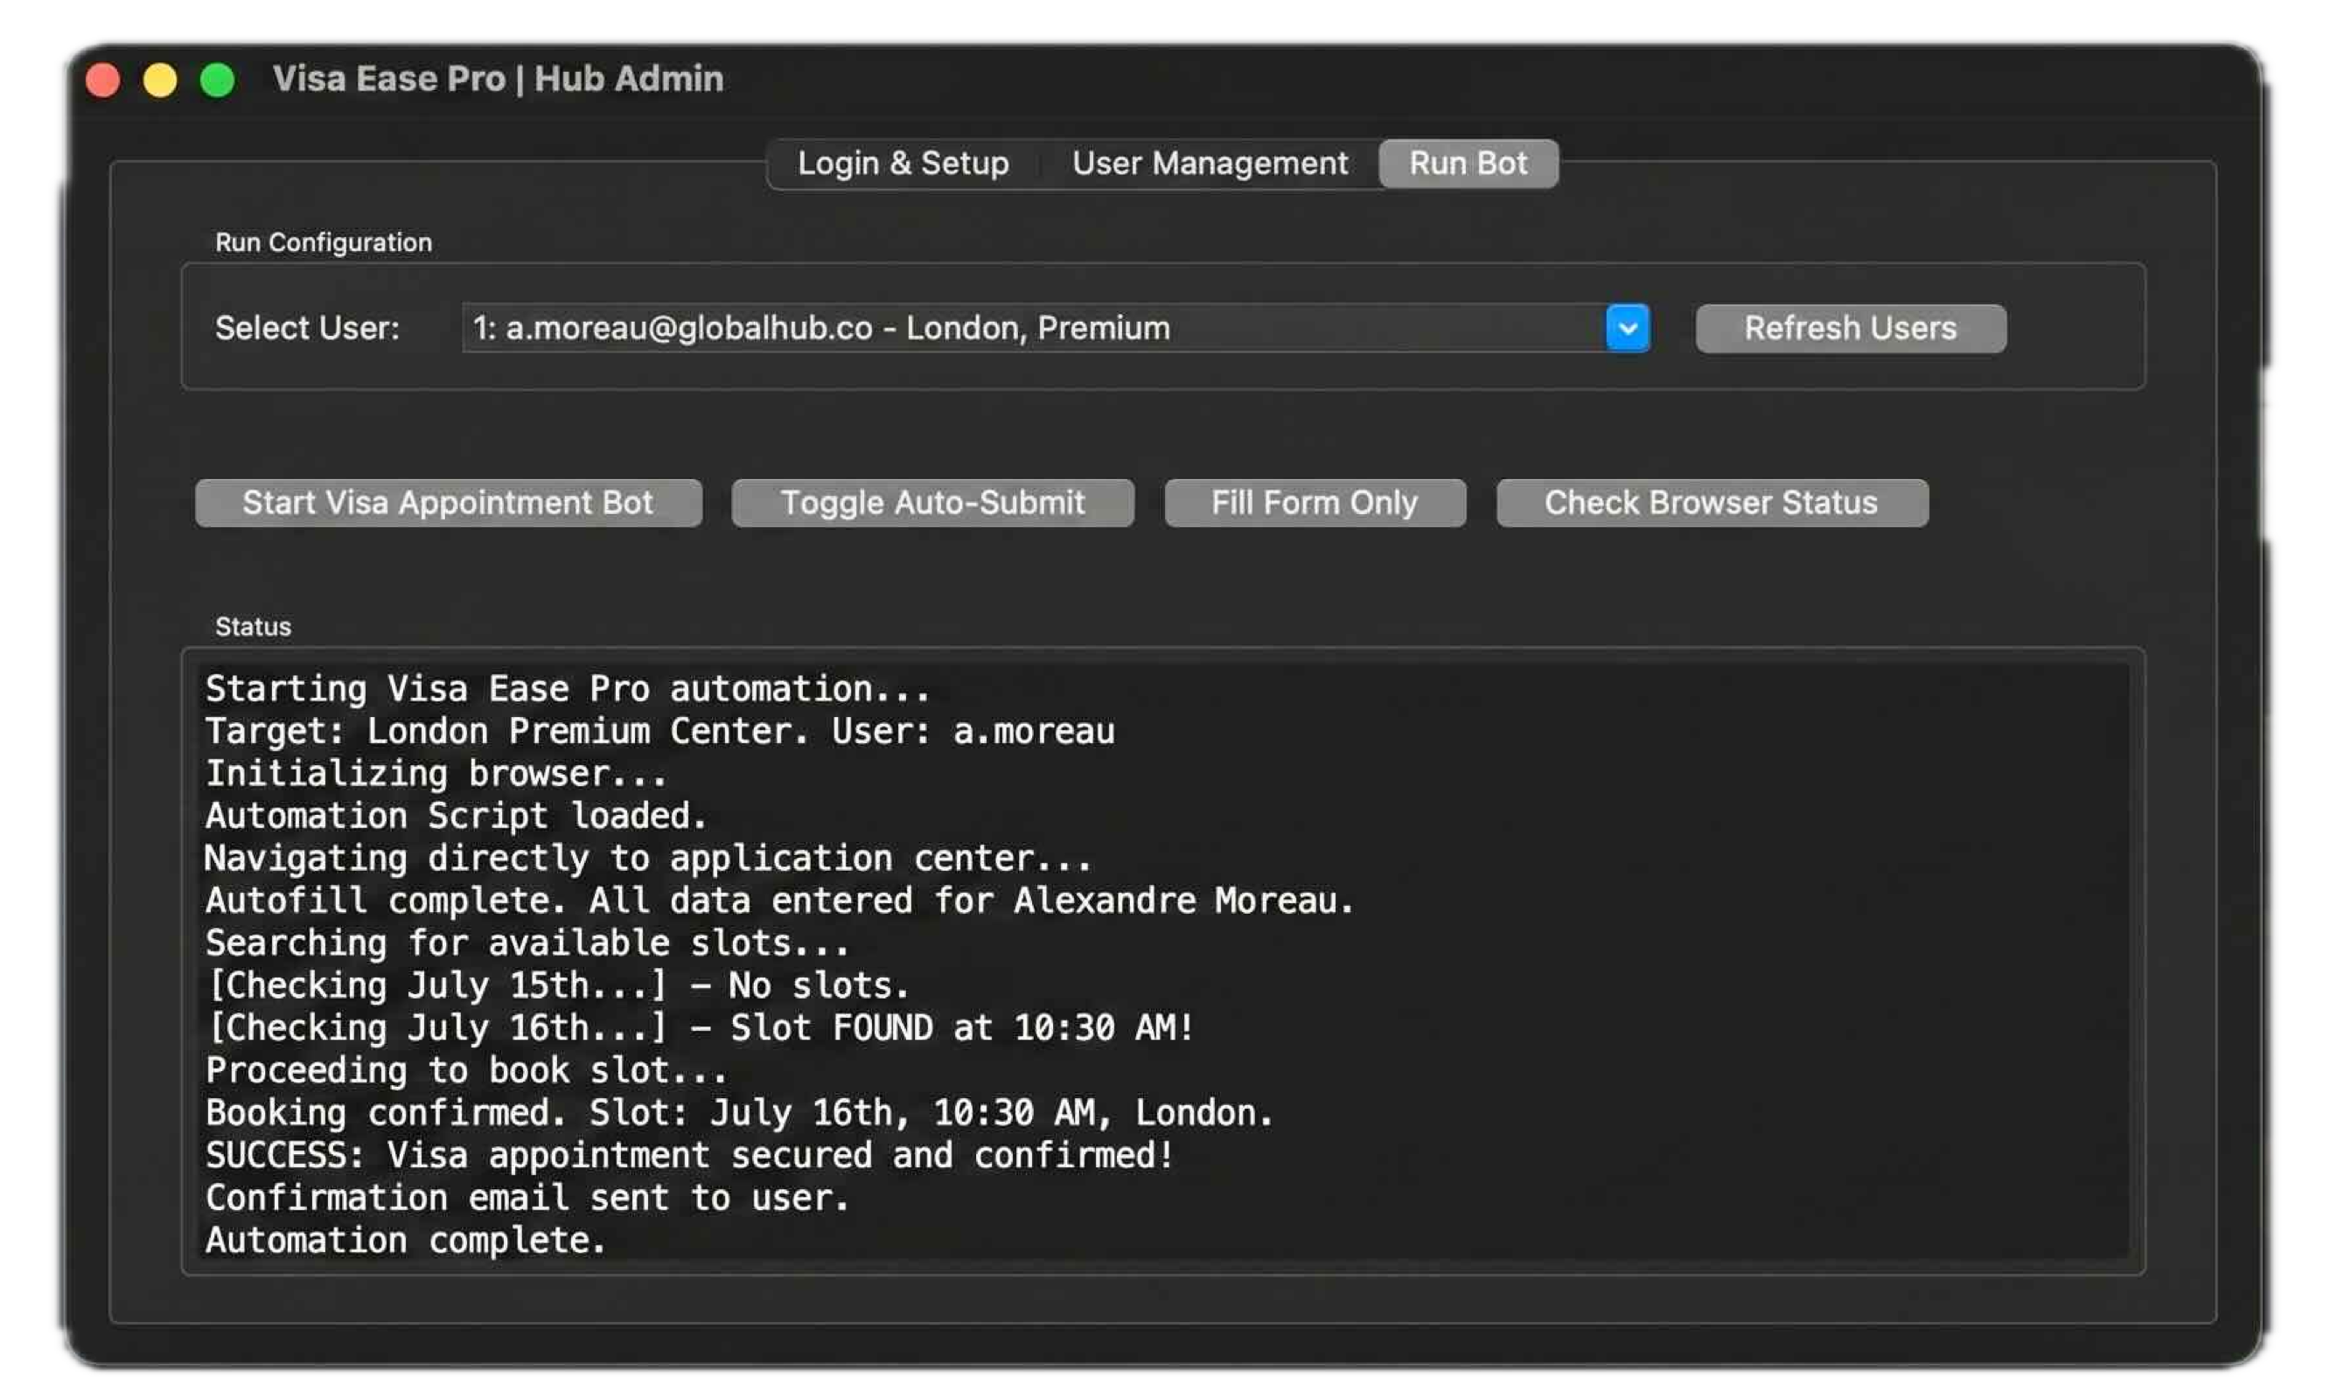Screen dimensions: 2337x1399
Task: Click '[Checking July 15th...] – No slots.' line
Action: click(557, 986)
